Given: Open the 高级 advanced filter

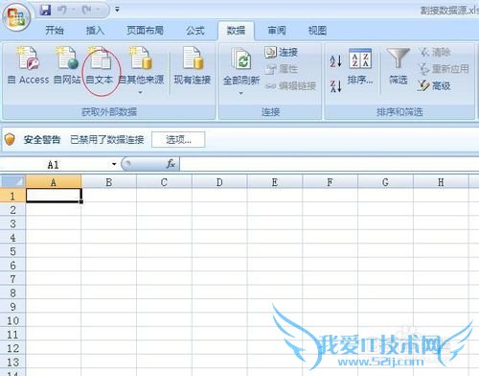Looking at the screenshot, I should (434, 85).
